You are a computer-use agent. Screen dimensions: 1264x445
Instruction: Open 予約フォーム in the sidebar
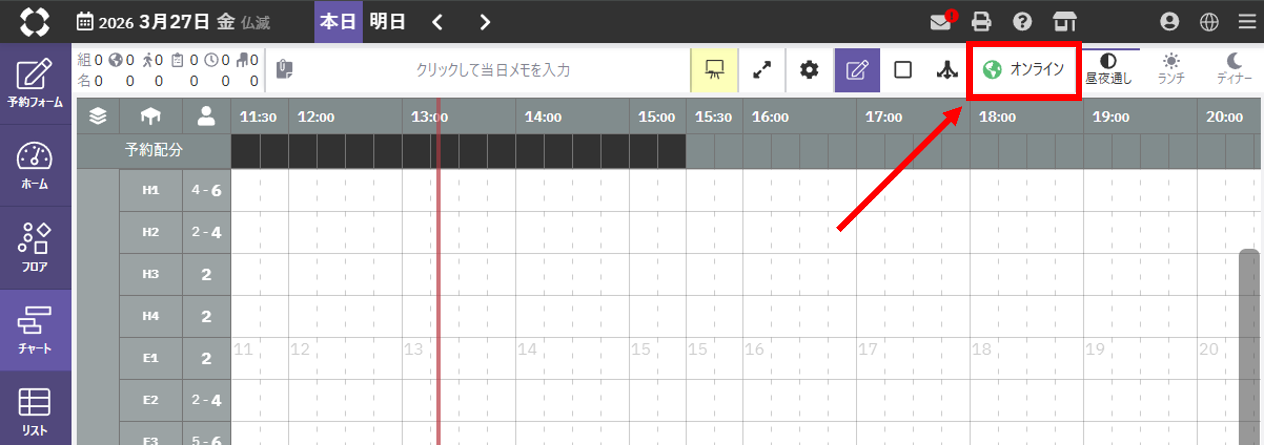tap(35, 84)
